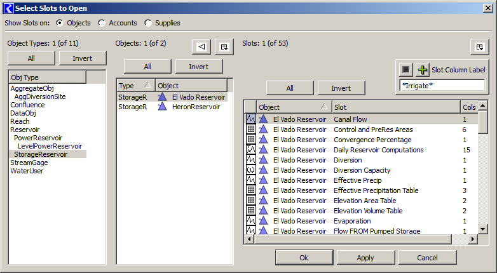The image size is (497, 273).
Task: Select Flow FROM Pumped Storage slot text
Action: click(x=377, y=231)
